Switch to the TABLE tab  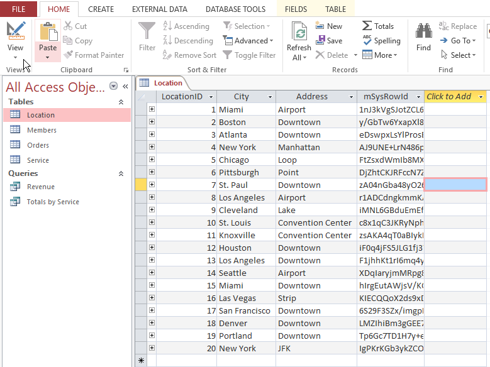tap(336, 9)
